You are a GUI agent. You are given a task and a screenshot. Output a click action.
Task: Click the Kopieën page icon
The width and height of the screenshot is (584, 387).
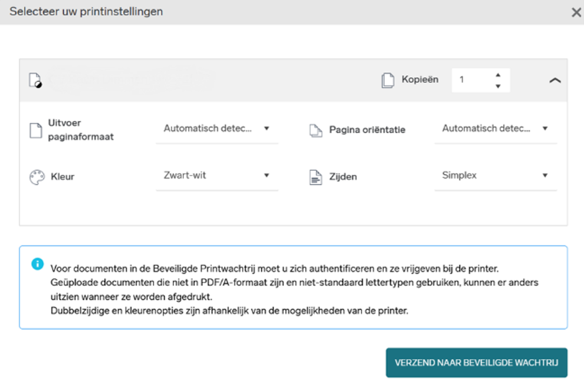(x=388, y=79)
